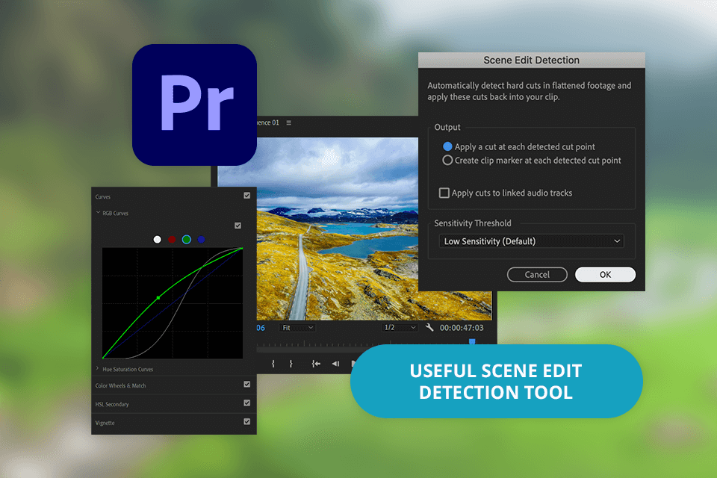Toggle the HSL Secondary checkbox
Viewport: 717px width, 478px height.
tap(247, 403)
